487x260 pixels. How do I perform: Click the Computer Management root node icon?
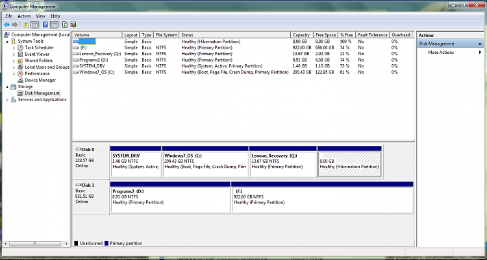[x=7, y=34]
